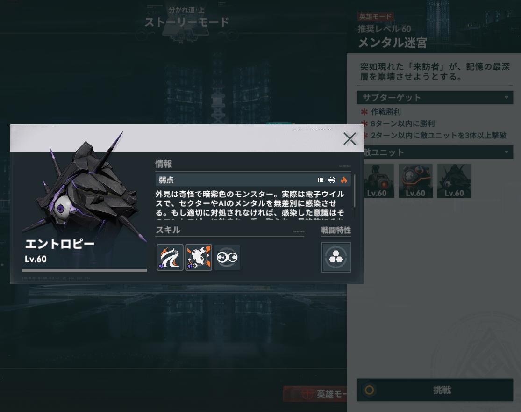The width and height of the screenshot is (521, 412).
Task: View the third Lv.60 spiky enemy thumbnail
Action: 454,181
